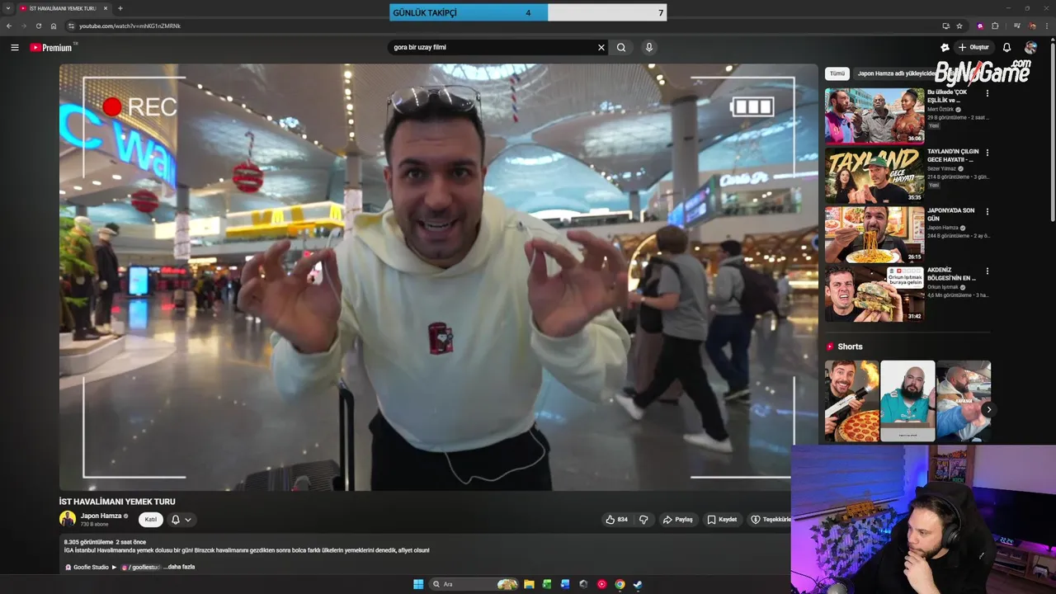Open options menu for AKDENİZ BÖLGESİ'NİN video
The width and height of the screenshot is (1056, 594).
click(x=987, y=271)
